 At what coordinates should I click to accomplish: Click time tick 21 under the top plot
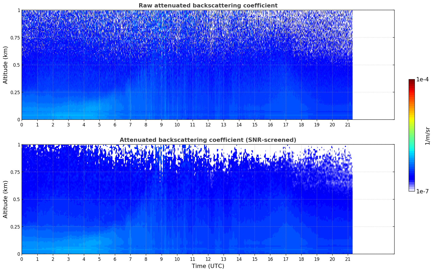[x=348, y=125]
